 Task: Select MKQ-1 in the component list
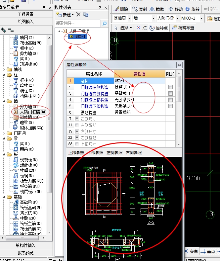78,37
